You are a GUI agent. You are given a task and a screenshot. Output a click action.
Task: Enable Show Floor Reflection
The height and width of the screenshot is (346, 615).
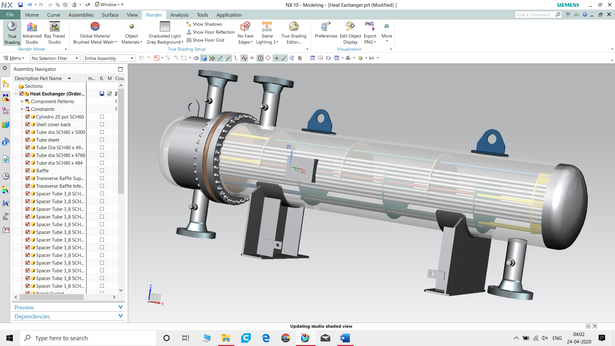point(210,32)
